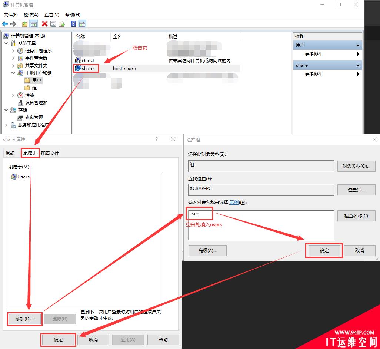The height and width of the screenshot is (349, 380).
Task: Expand the Event Viewer node
Action: coord(13,58)
